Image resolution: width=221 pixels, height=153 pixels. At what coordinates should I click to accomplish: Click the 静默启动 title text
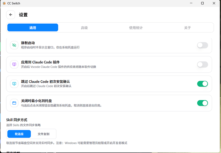point(28,43)
